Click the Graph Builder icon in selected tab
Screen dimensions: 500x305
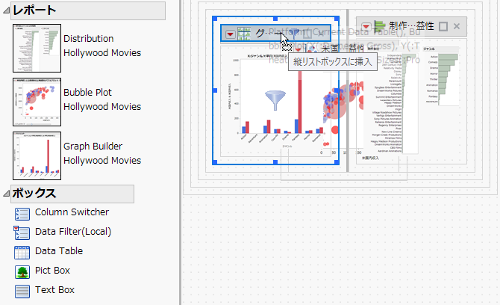click(244, 34)
